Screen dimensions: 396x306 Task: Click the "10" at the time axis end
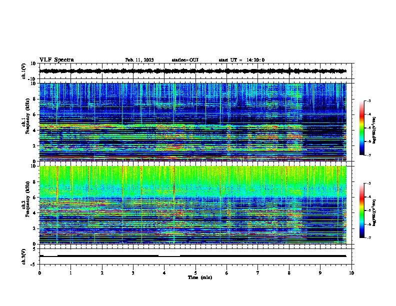pos(351,273)
